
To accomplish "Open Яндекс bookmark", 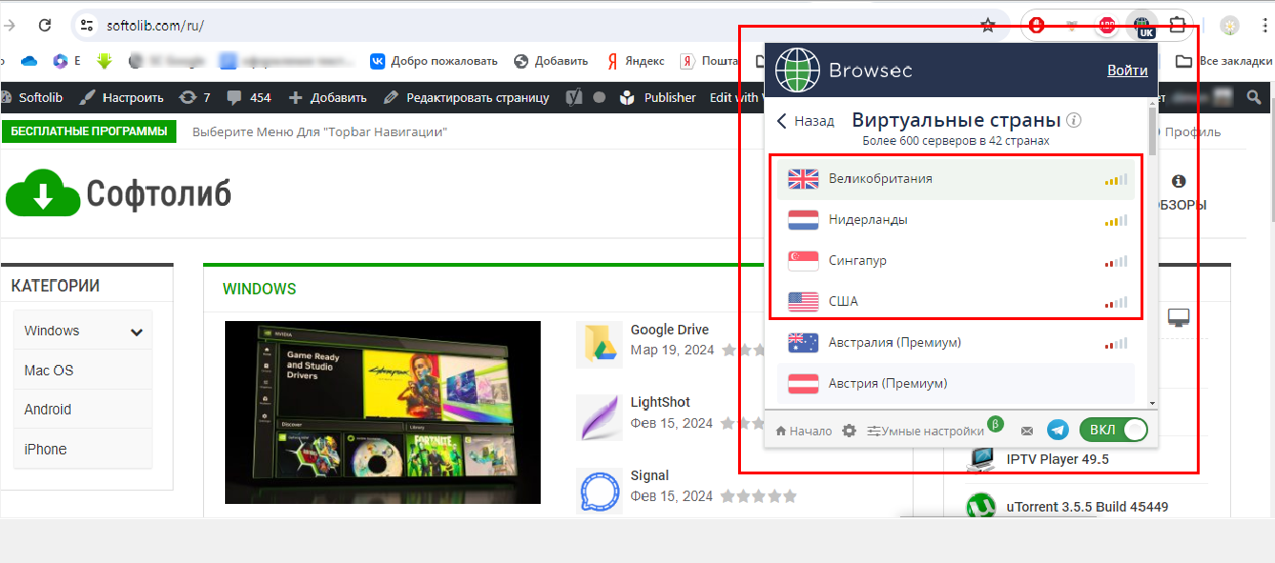I will point(635,61).
